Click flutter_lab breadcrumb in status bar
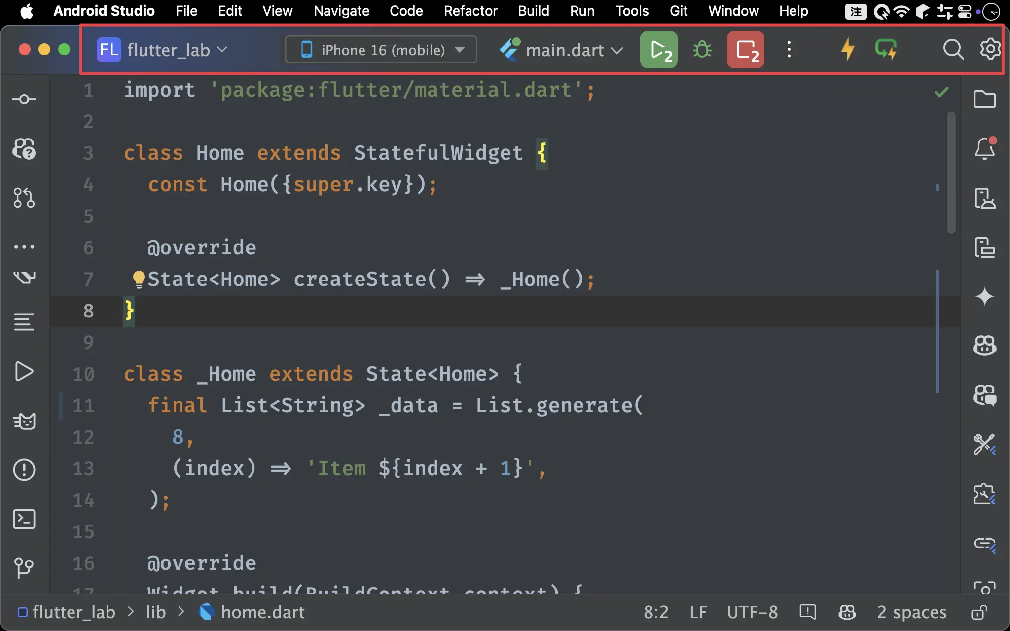Screen dimensions: 1010x631 coord(67,612)
